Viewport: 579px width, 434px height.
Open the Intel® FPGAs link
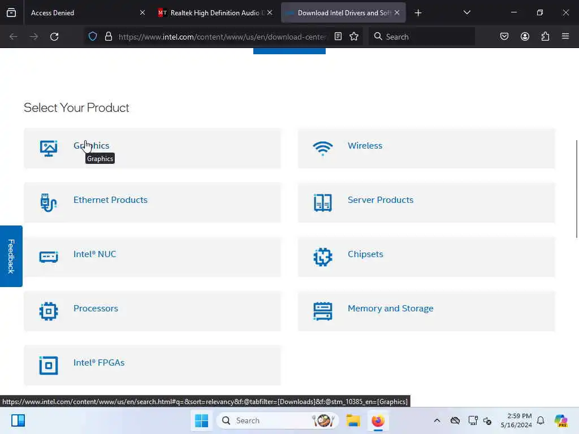pyautogui.click(x=98, y=362)
